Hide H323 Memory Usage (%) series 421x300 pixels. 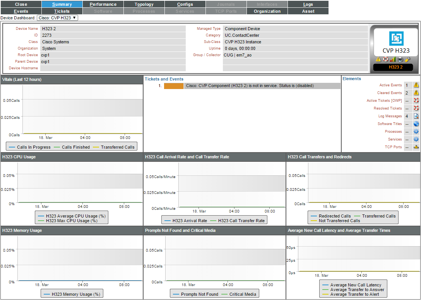pyautogui.click(x=72, y=294)
